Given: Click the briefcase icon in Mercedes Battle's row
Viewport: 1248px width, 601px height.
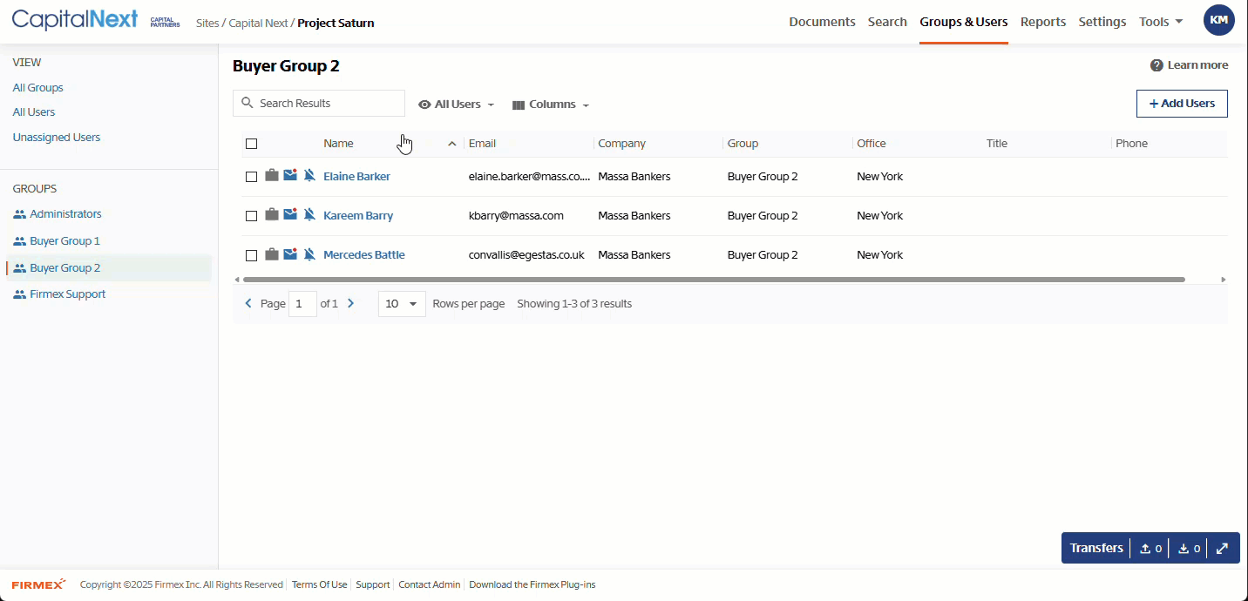Looking at the screenshot, I should click(272, 254).
